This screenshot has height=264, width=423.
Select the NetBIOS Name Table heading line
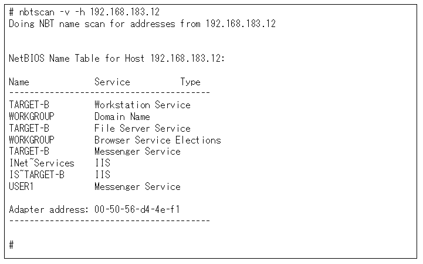(117, 58)
